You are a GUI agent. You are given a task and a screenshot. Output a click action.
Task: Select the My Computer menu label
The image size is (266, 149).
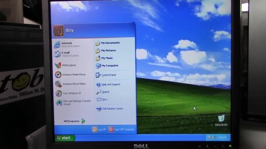click(x=110, y=65)
